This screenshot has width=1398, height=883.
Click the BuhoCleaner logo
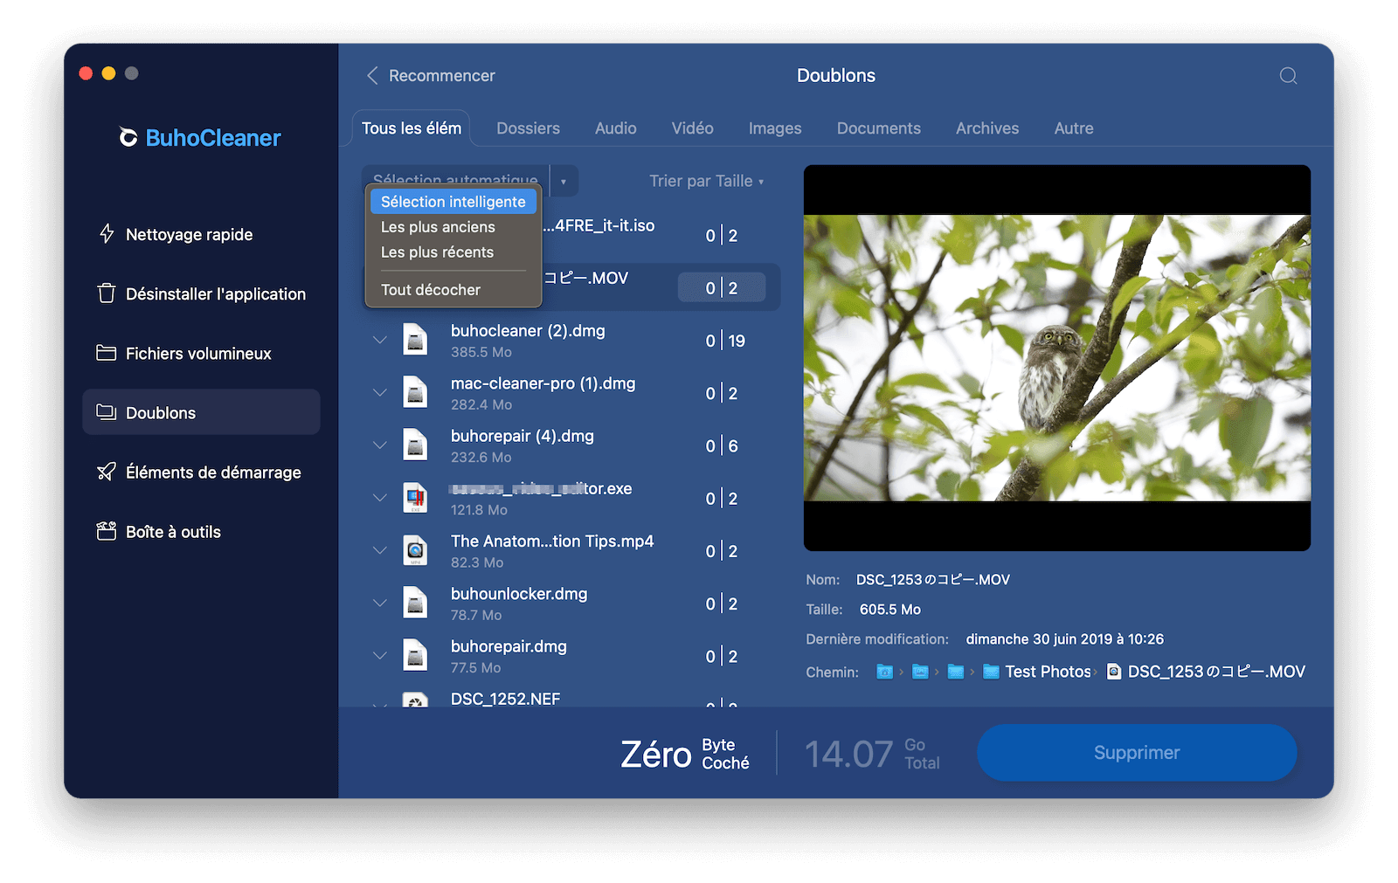coord(200,138)
